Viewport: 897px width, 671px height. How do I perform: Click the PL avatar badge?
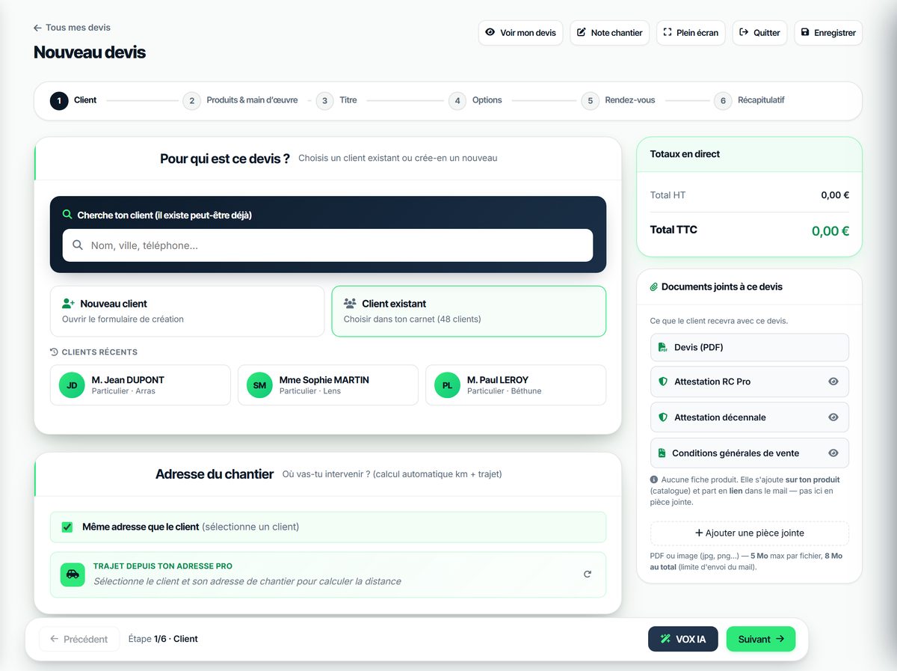pos(447,385)
